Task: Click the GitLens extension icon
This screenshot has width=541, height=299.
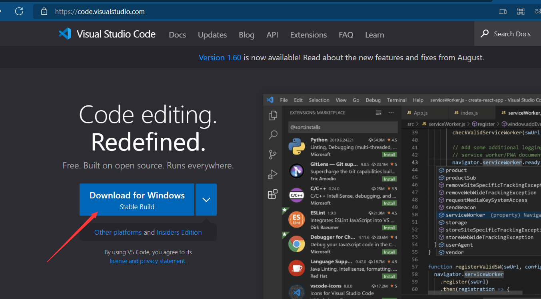Action: pyautogui.click(x=297, y=171)
